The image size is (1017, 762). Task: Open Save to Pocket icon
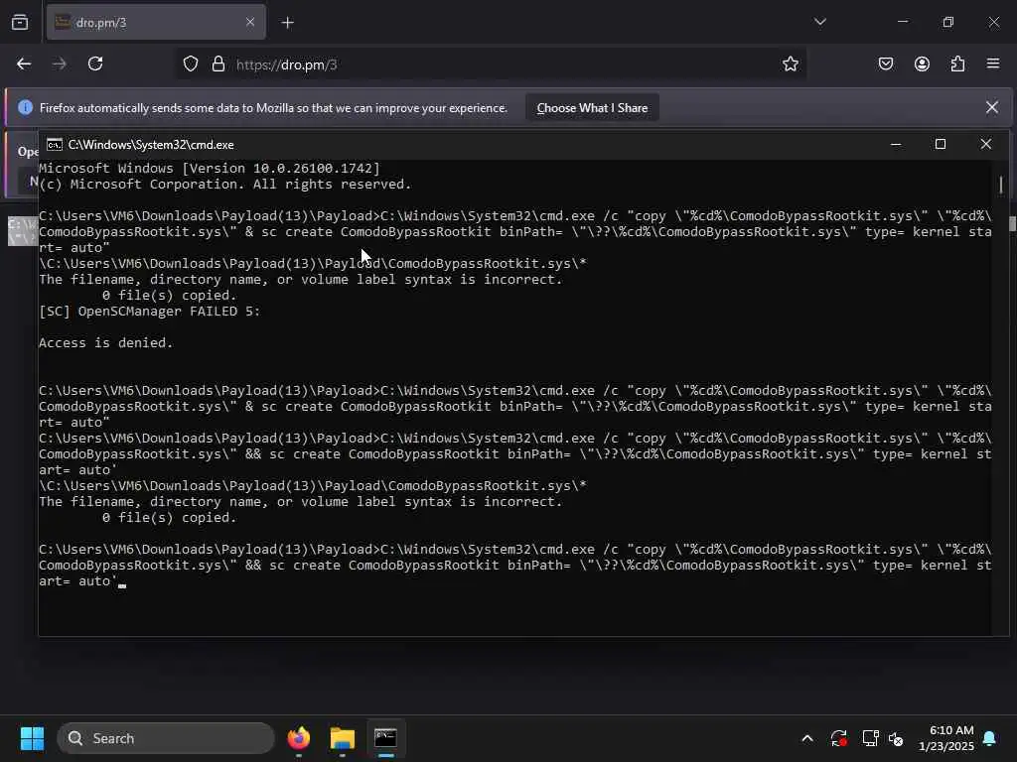point(886,63)
